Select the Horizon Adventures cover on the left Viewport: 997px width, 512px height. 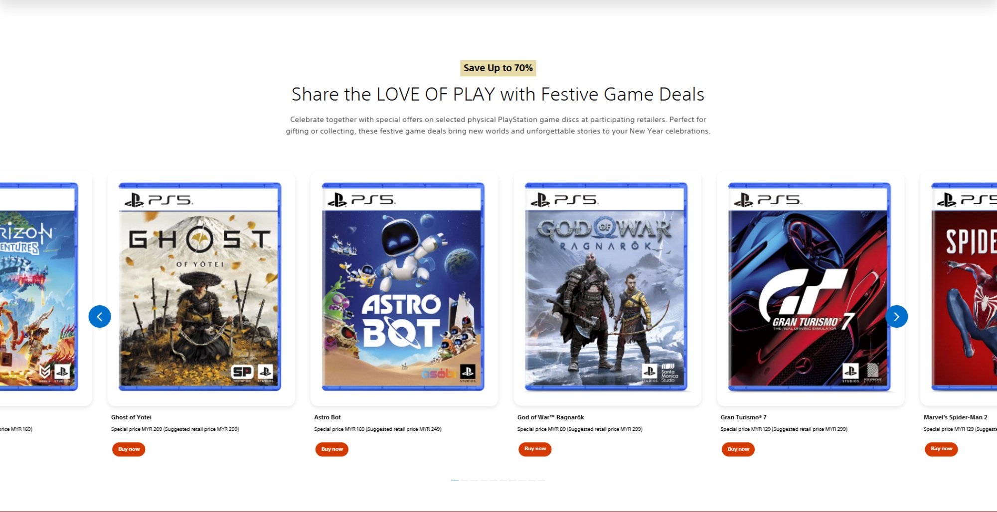click(x=38, y=287)
